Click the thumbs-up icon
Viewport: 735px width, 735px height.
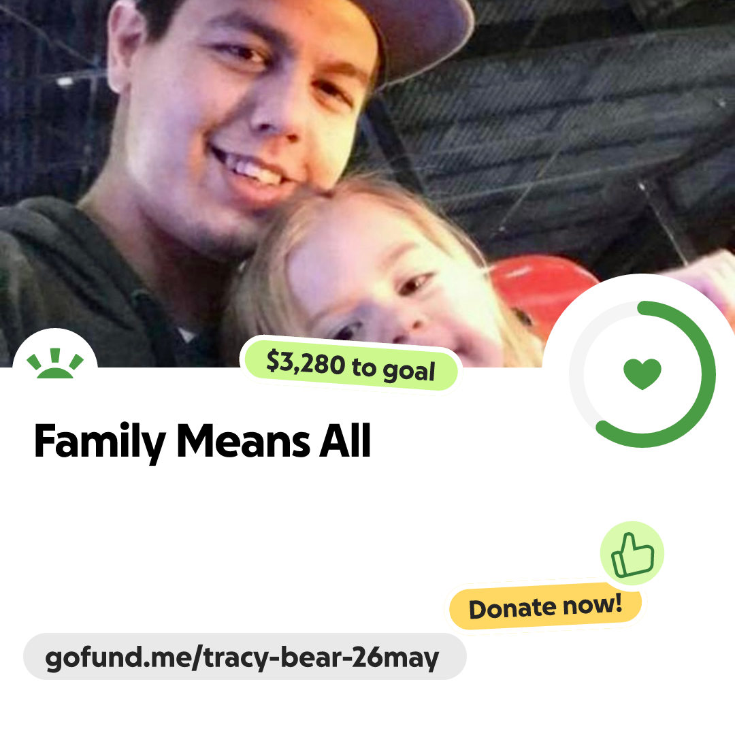point(632,553)
